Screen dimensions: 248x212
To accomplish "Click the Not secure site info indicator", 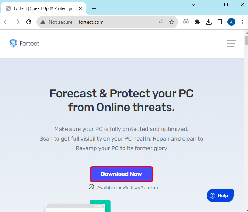I will [x=57, y=22].
